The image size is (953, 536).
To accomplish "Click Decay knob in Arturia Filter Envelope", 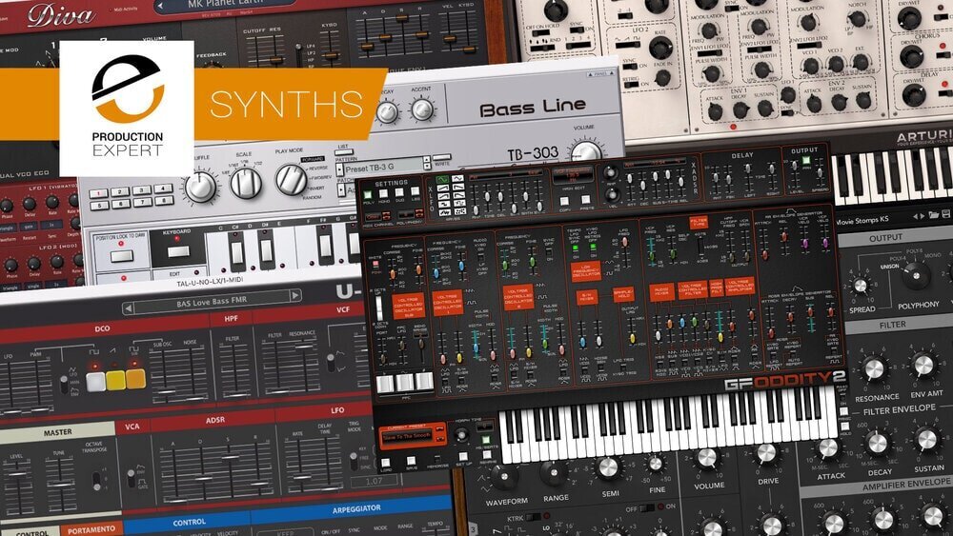I will tap(877, 443).
